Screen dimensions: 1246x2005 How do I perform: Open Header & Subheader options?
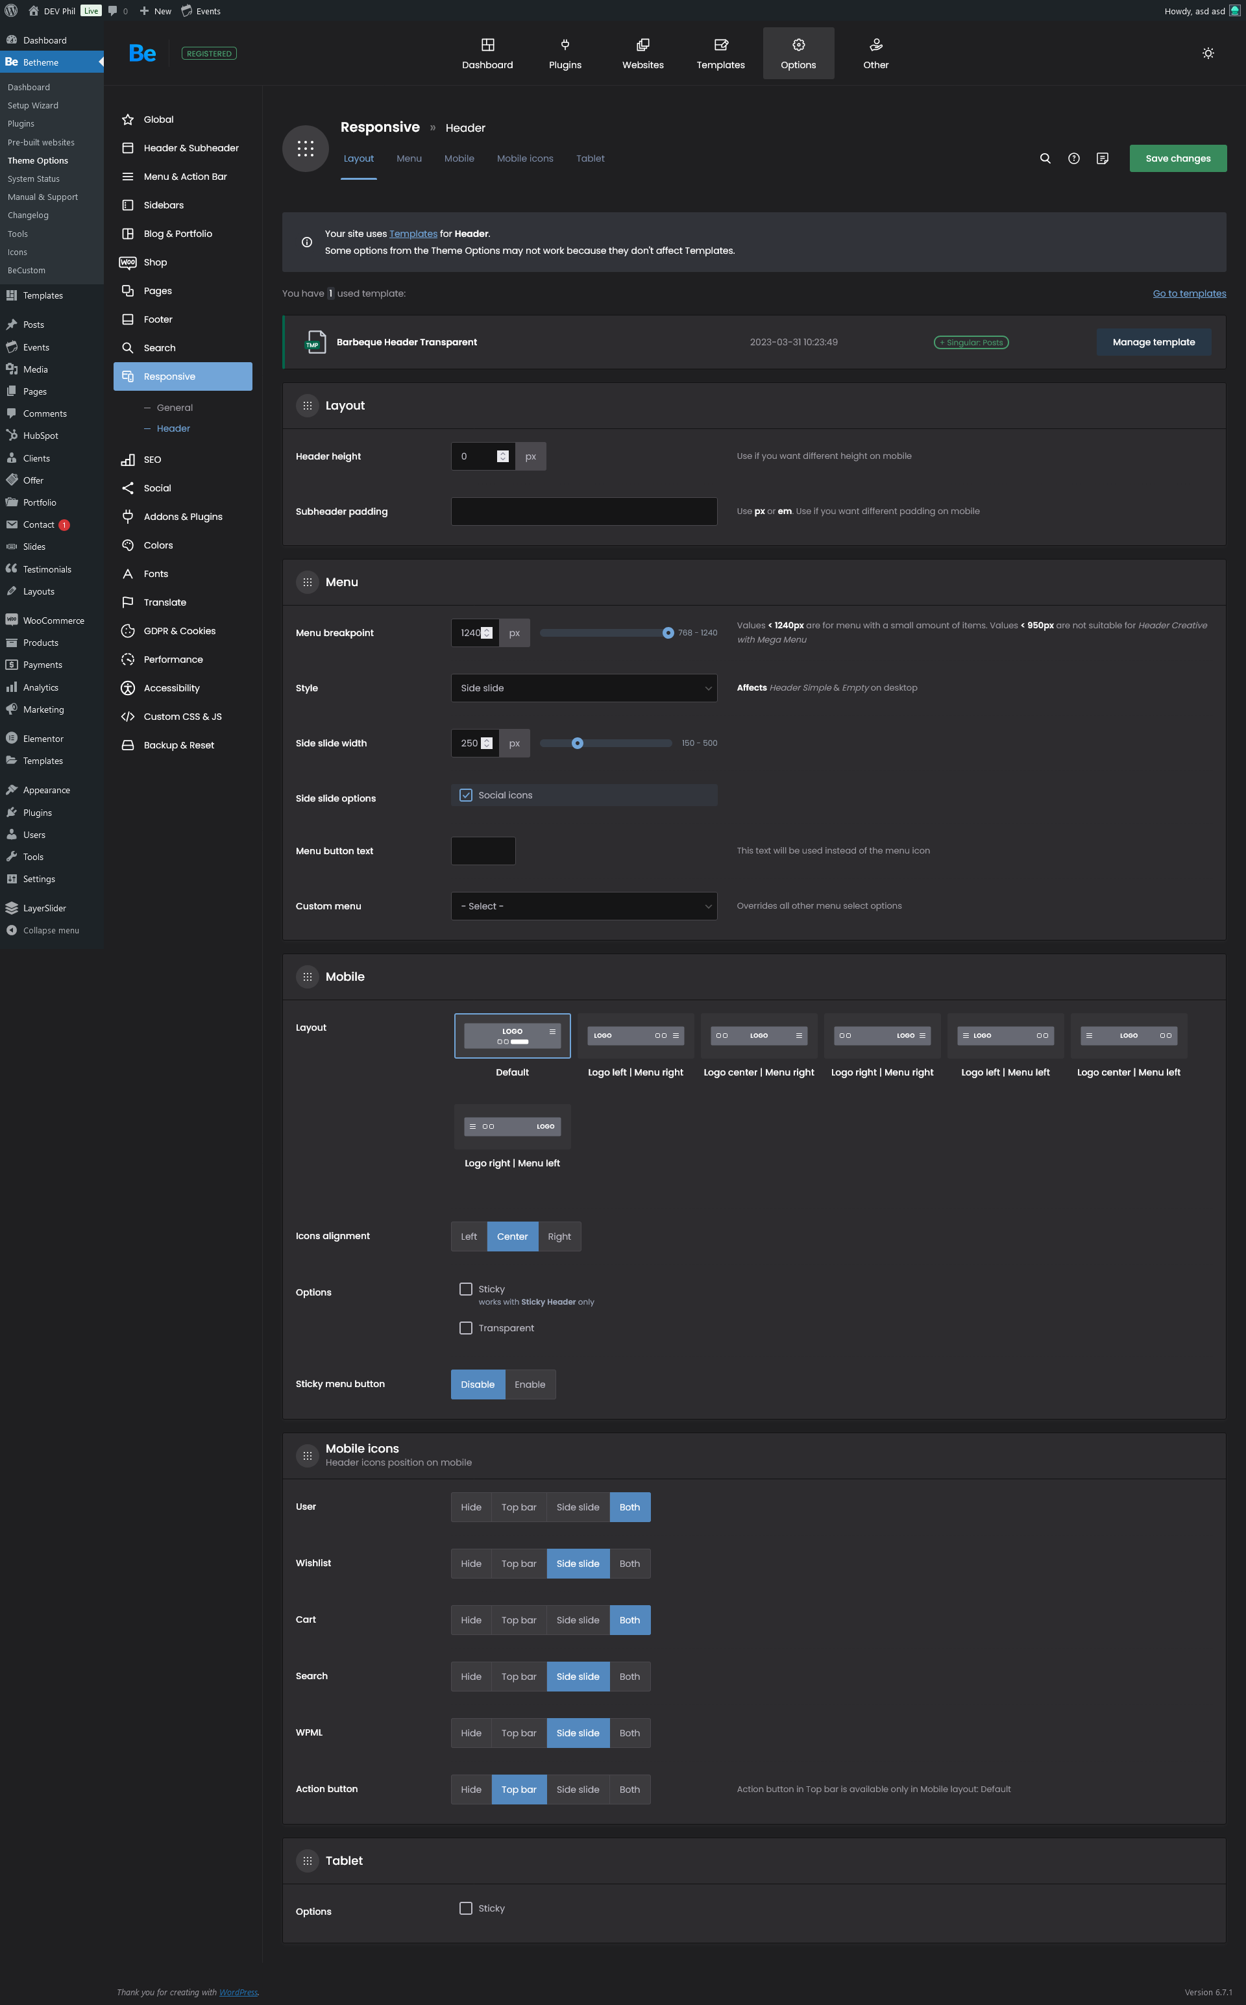pyautogui.click(x=183, y=149)
